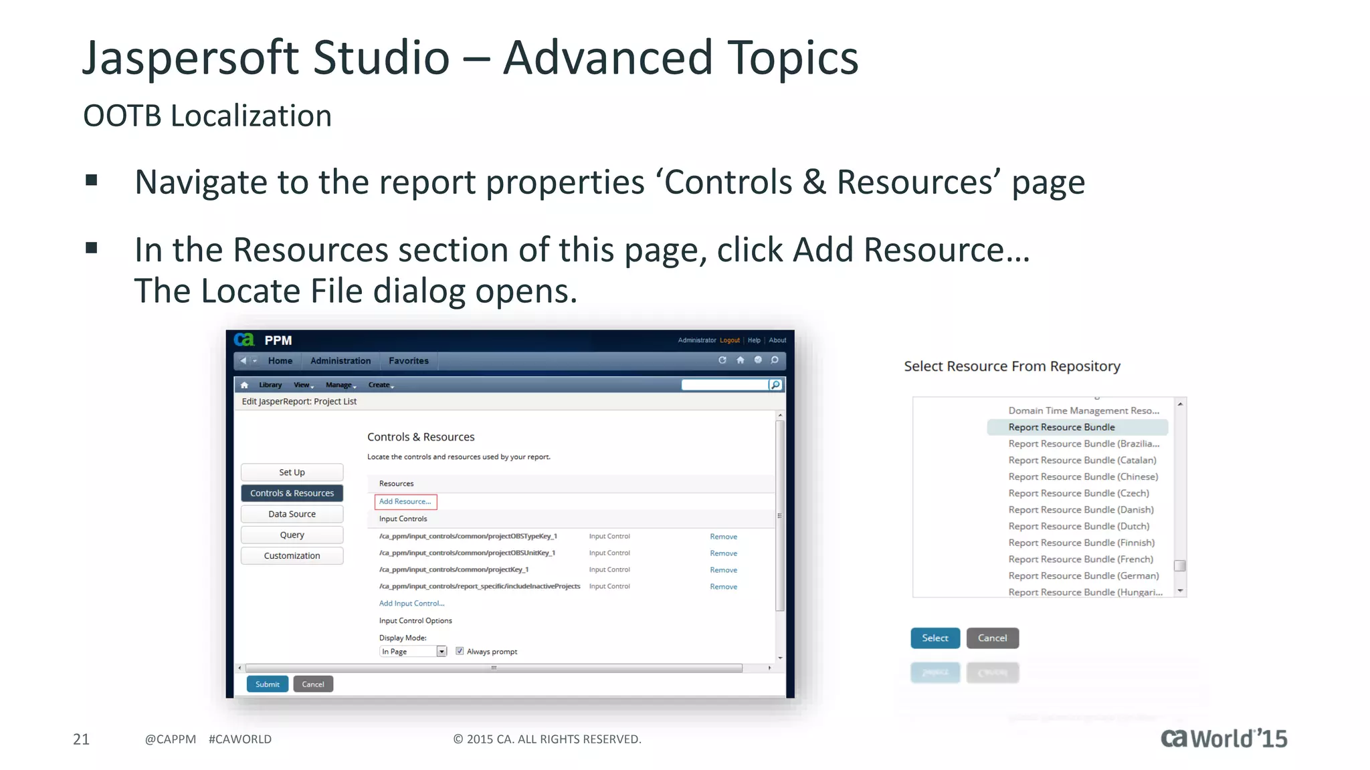
Task: Open the history dropdown next to back arrow
Action: 254,361
